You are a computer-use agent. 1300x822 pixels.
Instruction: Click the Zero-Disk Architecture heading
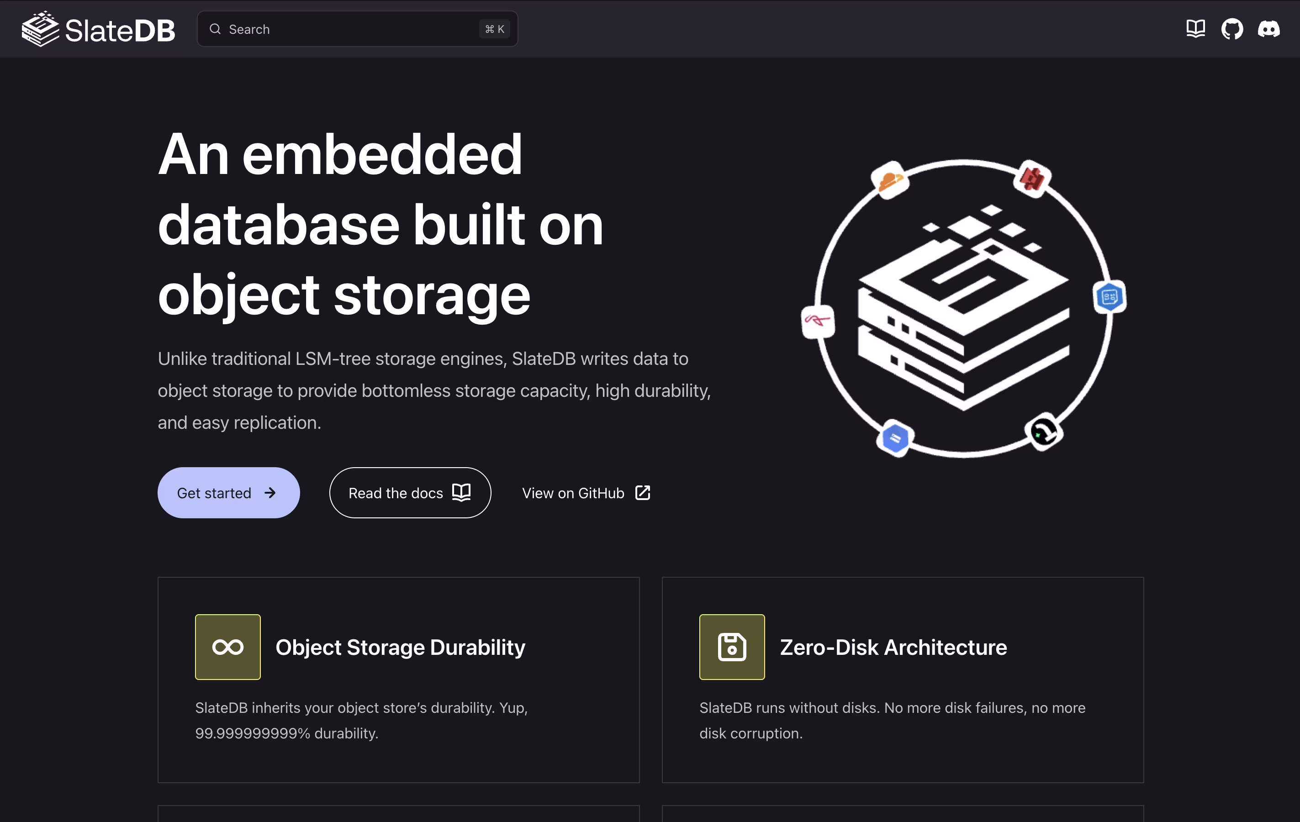click(x=893, y=647)
